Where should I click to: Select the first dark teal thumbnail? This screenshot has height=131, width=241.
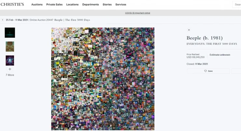point(10,33)
